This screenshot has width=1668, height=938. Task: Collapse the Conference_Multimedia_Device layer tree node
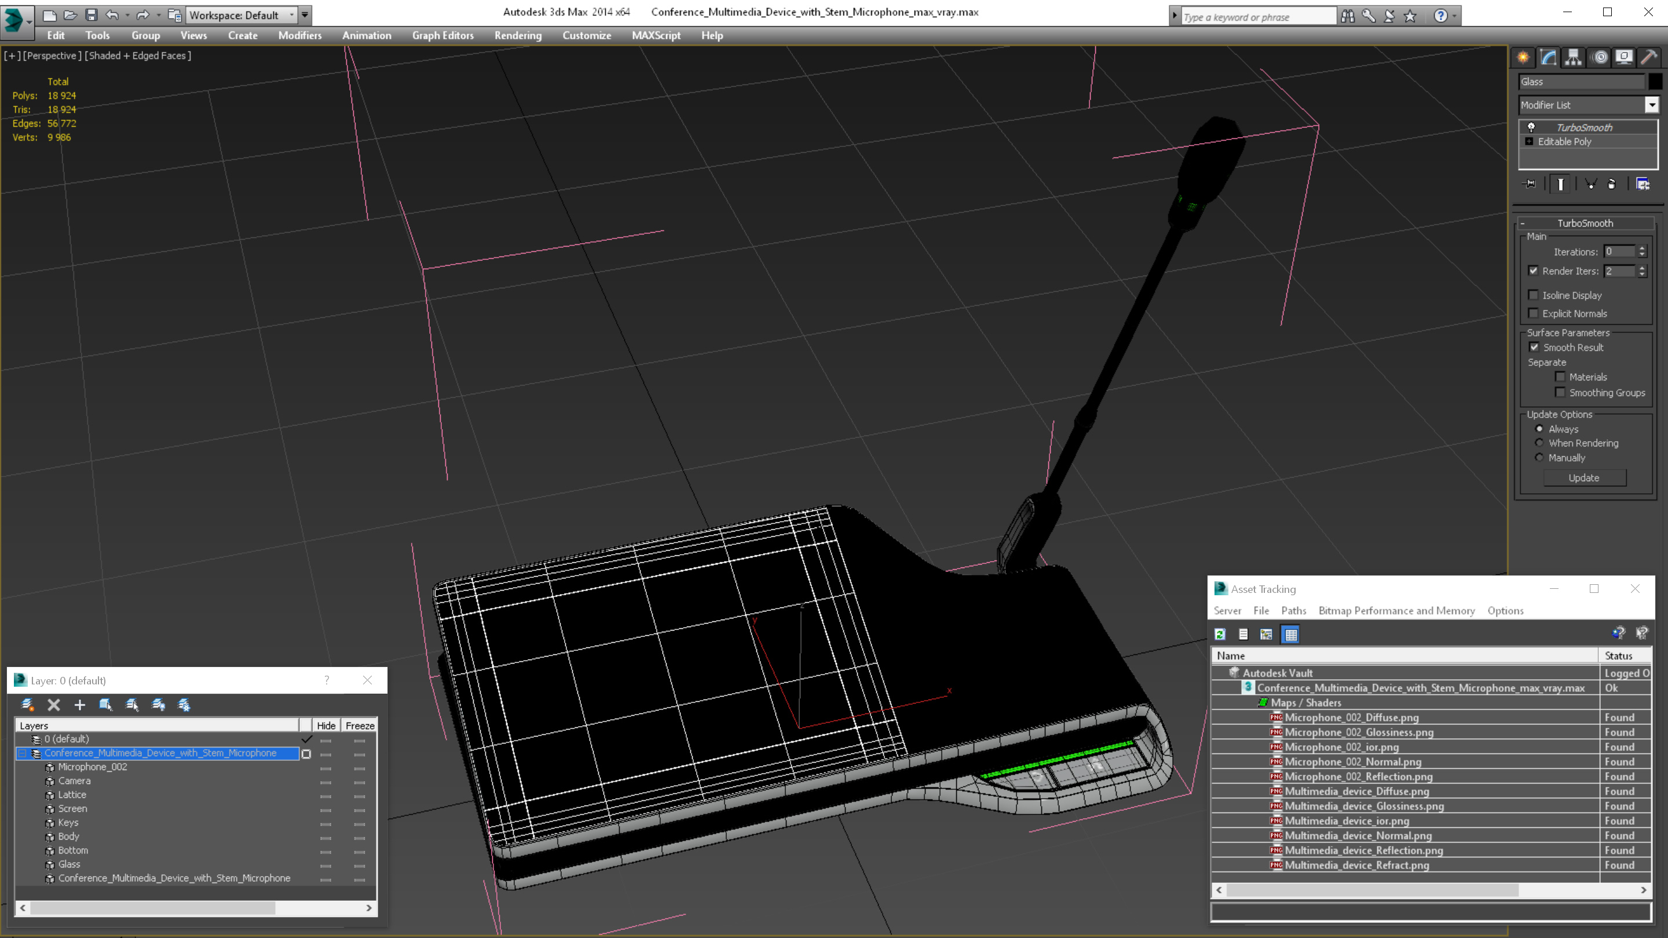[22, 753]
